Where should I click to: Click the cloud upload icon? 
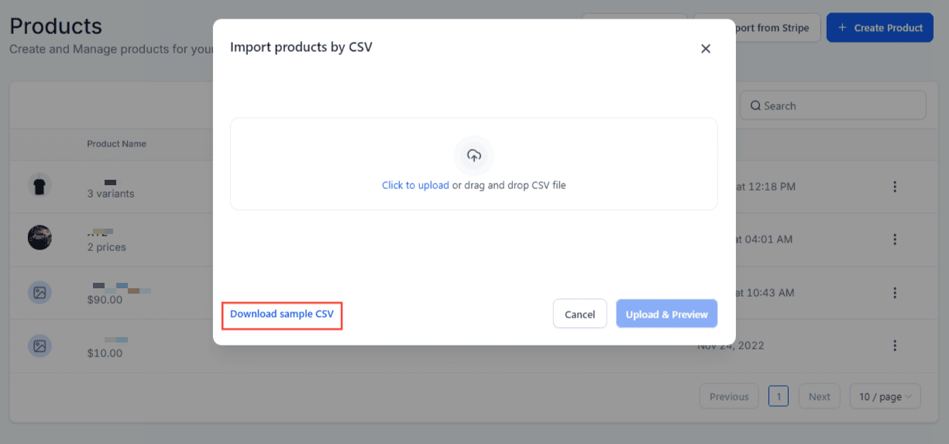474,156
